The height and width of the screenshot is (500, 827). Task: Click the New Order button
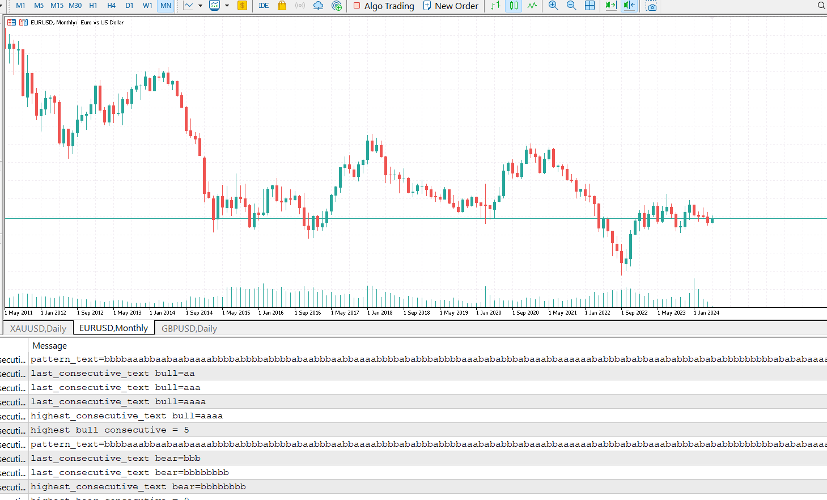(451, 6)
